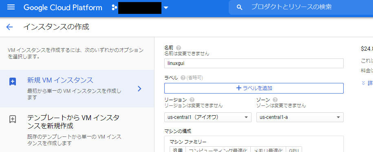Screen dimensions: 373x152
Task: Open help tooltip beside ラベル label
Action: 183,78
